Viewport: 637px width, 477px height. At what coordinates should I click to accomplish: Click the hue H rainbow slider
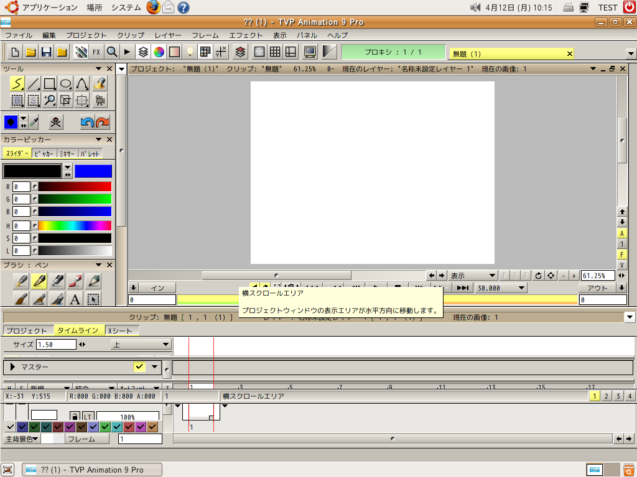pyautogui.click(x=75, y=225)
